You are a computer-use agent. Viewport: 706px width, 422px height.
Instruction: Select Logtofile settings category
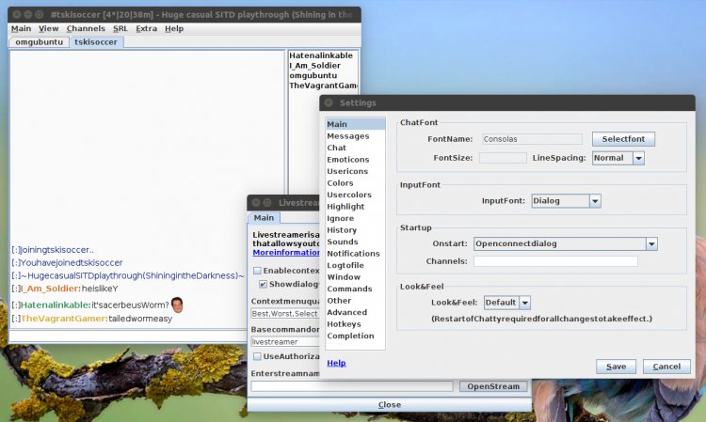(x=355, y=265)
